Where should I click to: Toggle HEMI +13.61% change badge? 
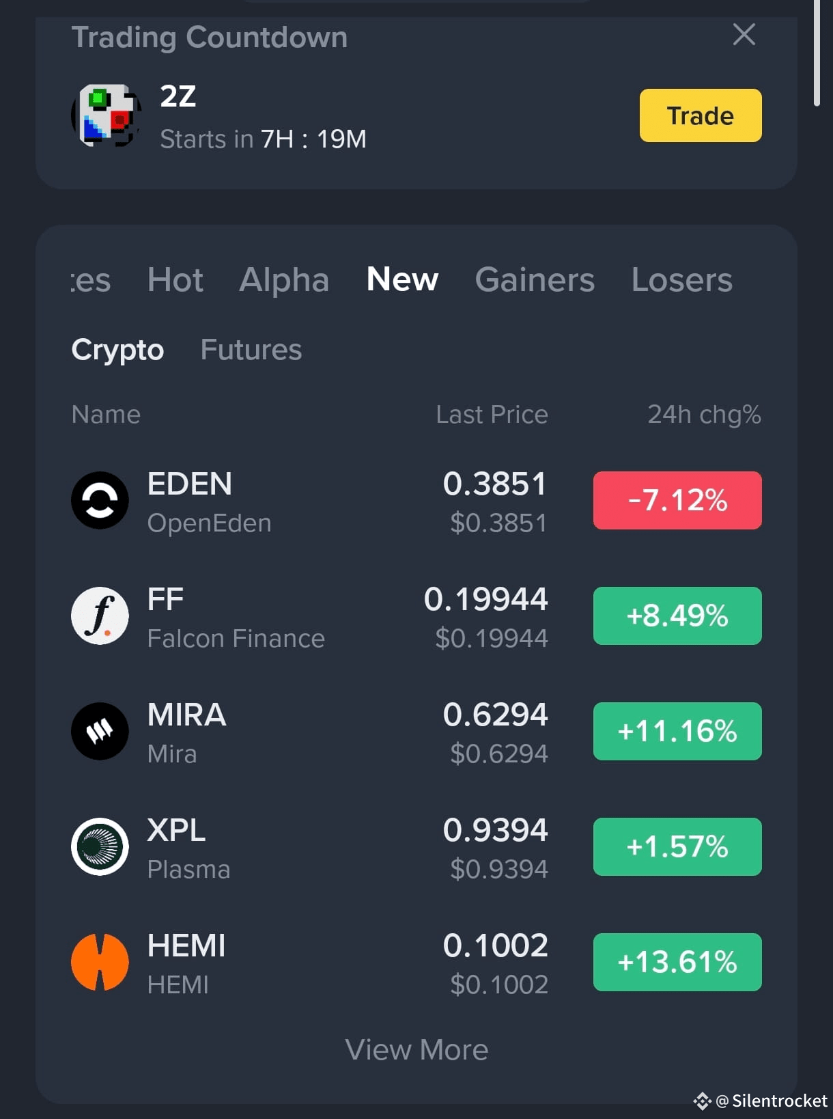click(x=677, y=962)
